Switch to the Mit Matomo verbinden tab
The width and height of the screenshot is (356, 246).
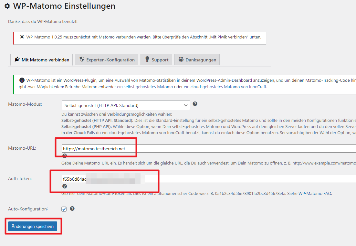42,60
